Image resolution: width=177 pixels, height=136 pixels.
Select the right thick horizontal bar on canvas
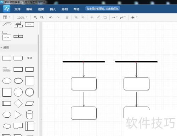pyautogui.click(x=136, y=62)
